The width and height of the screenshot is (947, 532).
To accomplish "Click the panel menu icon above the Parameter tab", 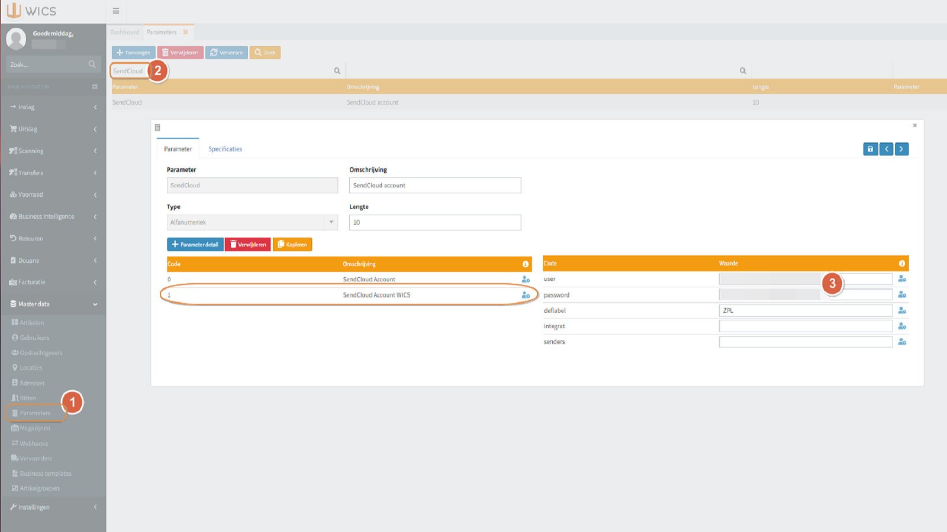I will coord(157,128).
